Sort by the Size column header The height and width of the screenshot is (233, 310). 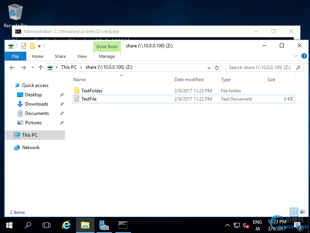click(271, 80)
